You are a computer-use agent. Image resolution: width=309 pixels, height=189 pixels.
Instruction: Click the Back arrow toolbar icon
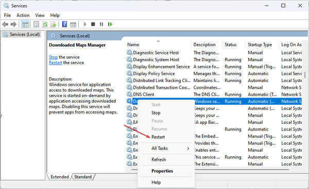point(5,24)
